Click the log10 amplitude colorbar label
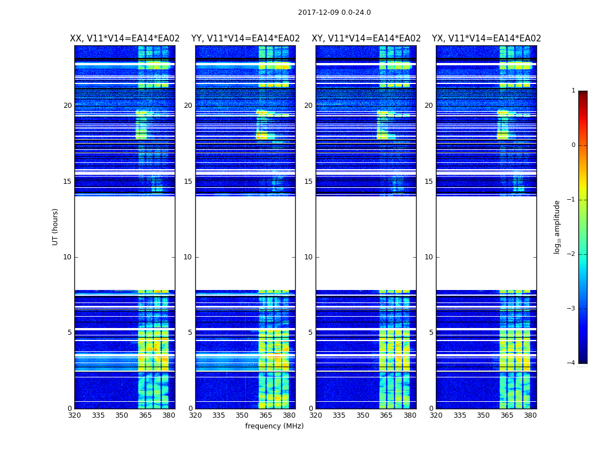 coord(557,226)
